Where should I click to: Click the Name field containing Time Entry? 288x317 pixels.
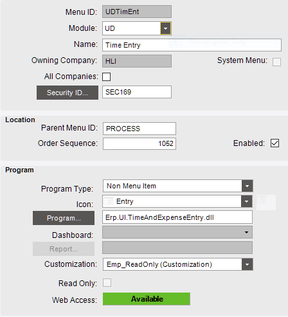tap(192, 45)
